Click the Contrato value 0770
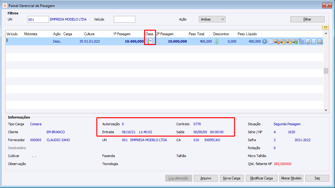335x188 pixels. [x=197, y=124]
